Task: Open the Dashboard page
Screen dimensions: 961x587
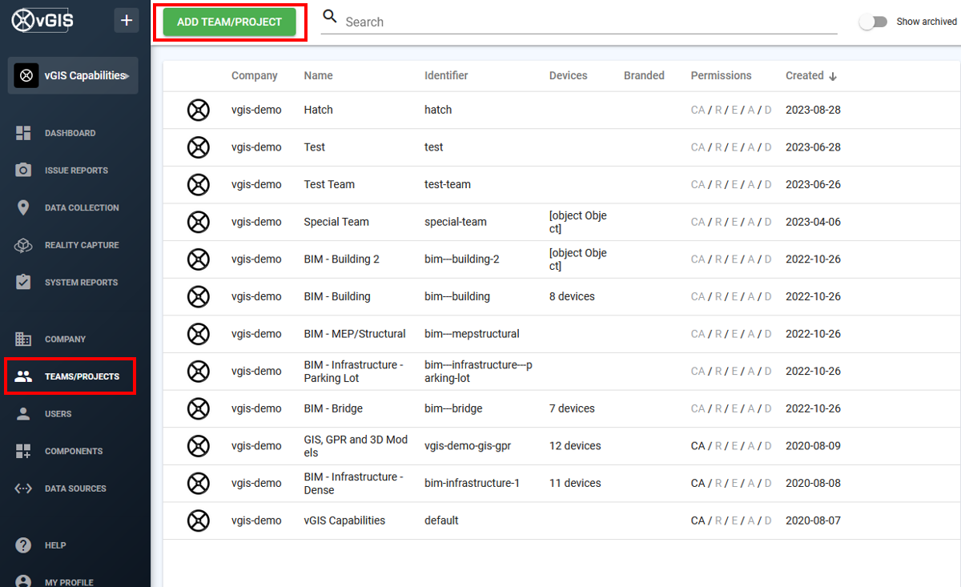Action: coord(70,133)
